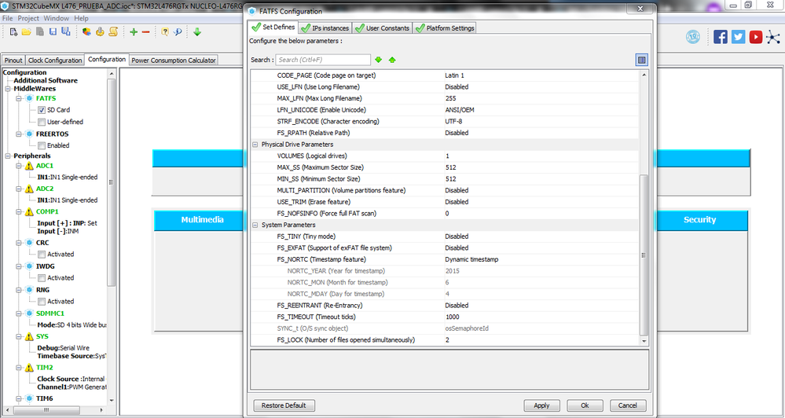Click the New Project toolbar icon

point(13,32)
